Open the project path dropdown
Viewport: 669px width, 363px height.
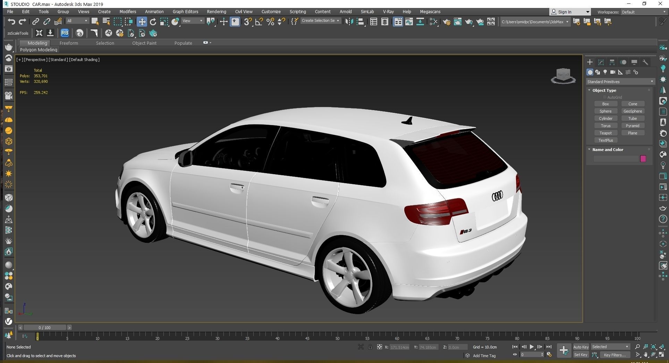(x=535, y=22)
